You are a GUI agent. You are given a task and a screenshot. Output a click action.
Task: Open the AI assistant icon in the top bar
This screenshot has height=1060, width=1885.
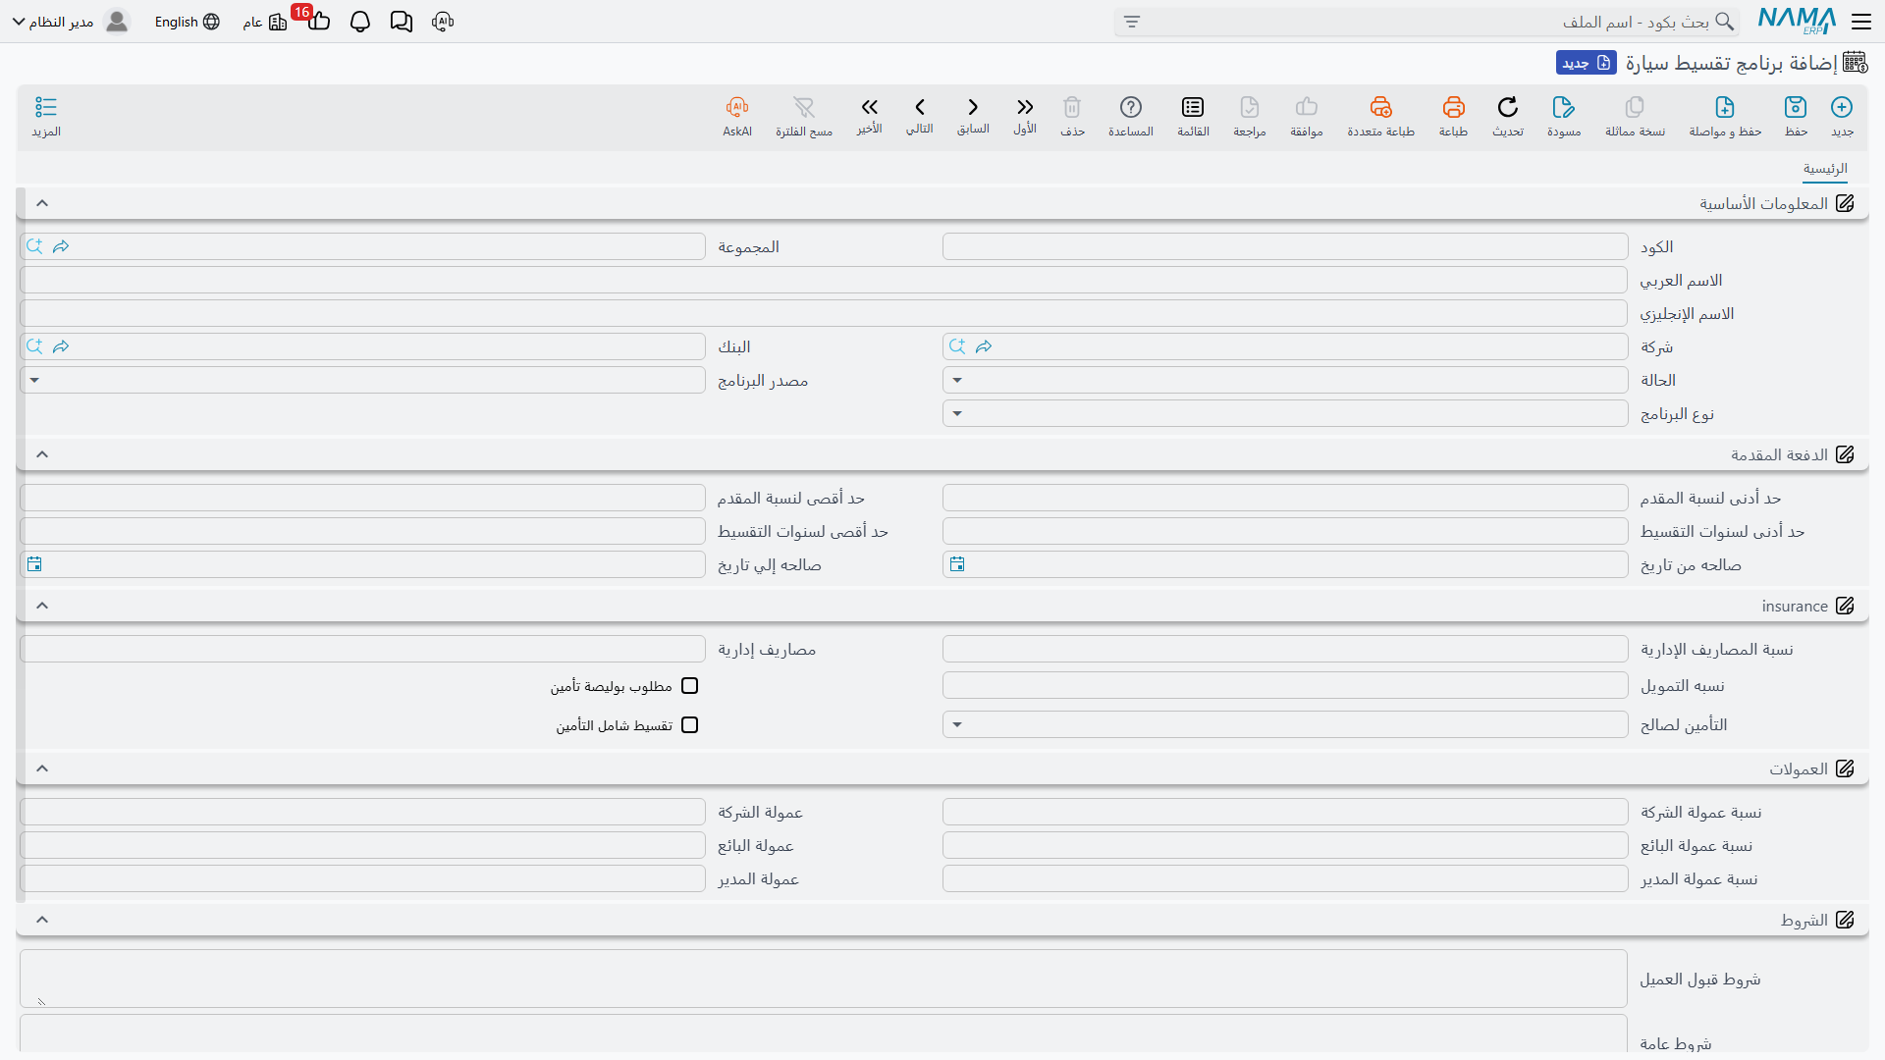coord(443,22)
